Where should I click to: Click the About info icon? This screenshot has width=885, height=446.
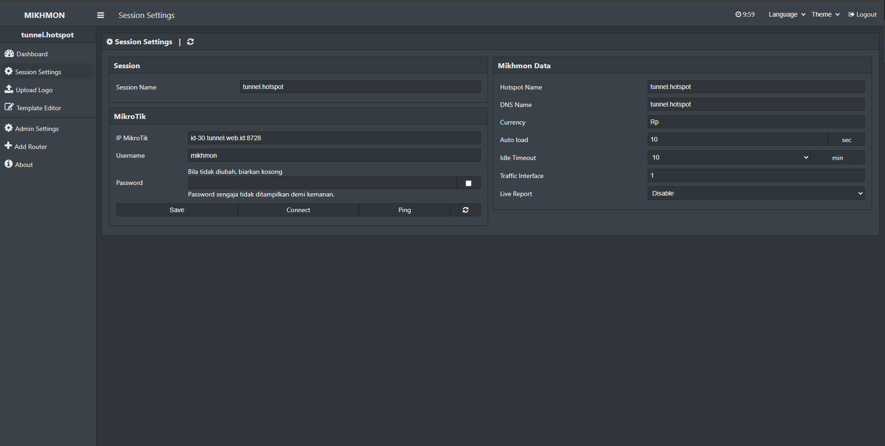[8, 164]
